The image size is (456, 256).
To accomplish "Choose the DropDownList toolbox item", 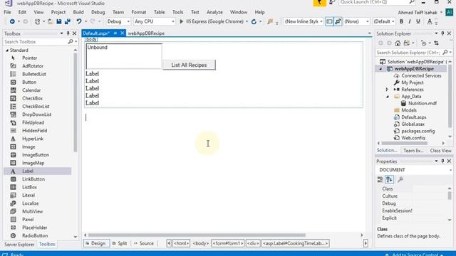I will [36, 114].
